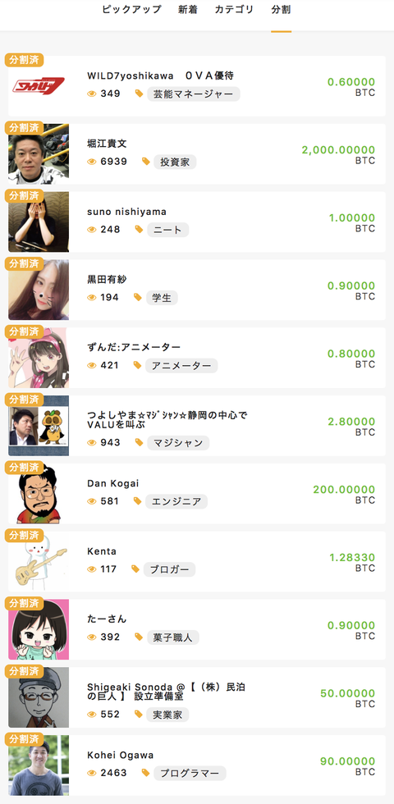Select the エンジニア tag on Dan Kogai
Image resolution: width=394 pixels, height=804 pixels.
176,501
